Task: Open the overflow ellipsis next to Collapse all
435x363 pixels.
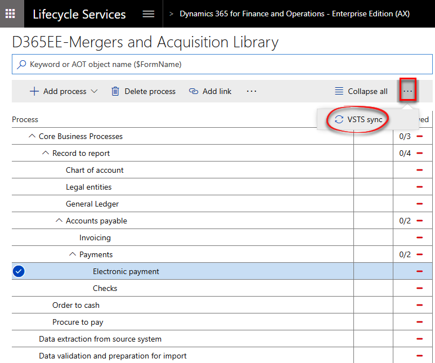Action: click(x=407, y=91)
